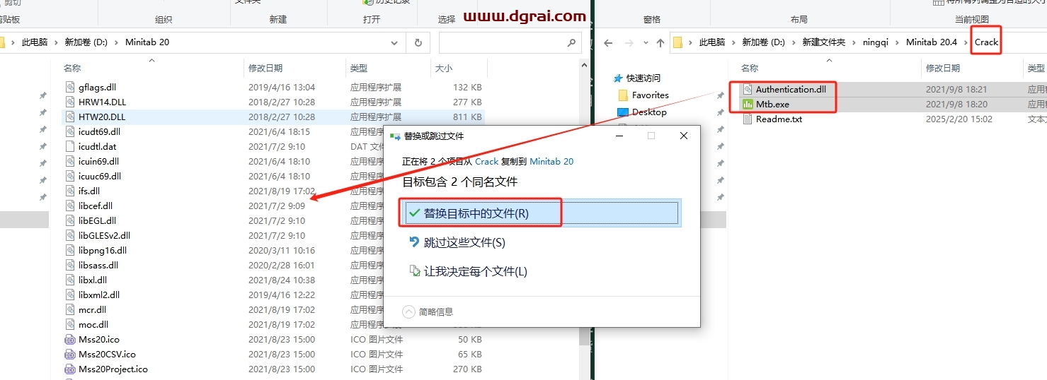1047x380 pixels.
Task: Click the folder icon in Crack address bar
Action: 677,42
